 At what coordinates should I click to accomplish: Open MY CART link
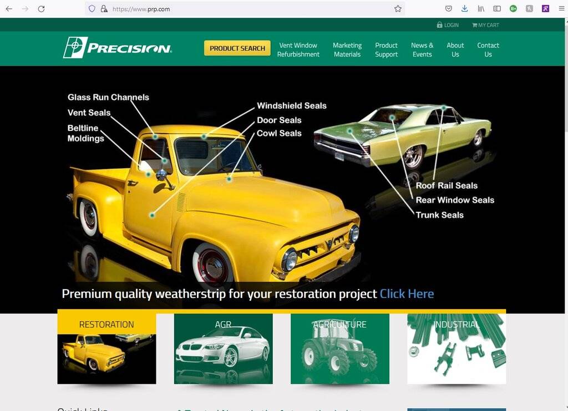click(x=485, y=25)
